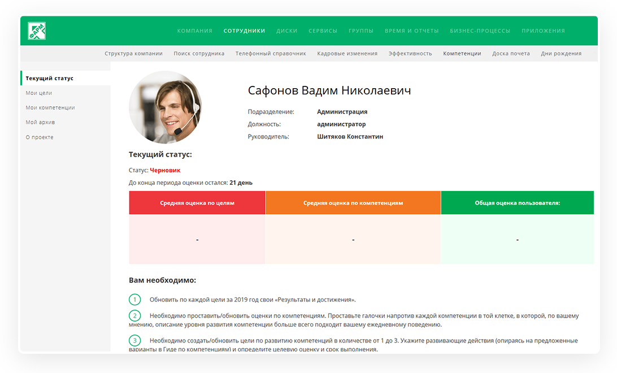Click the name Сафонов Вадим Николаевич
The width and height of the screenshot is (617, 373).
click(329, 90)
